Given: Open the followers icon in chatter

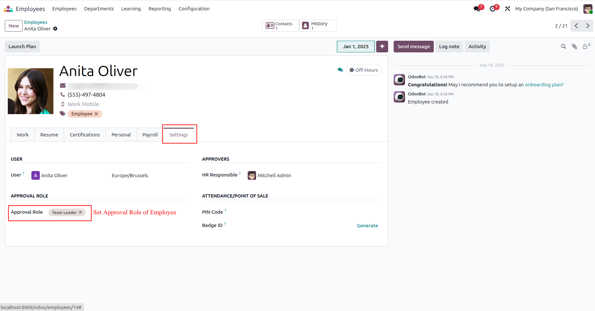Looking at the screenshot, I should point(586,47).
